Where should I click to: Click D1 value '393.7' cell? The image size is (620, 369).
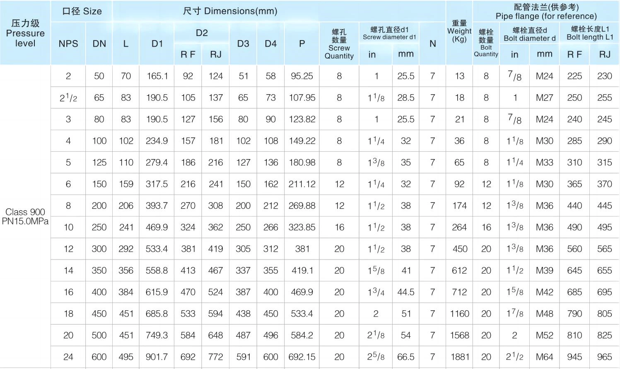pos(157,206)
